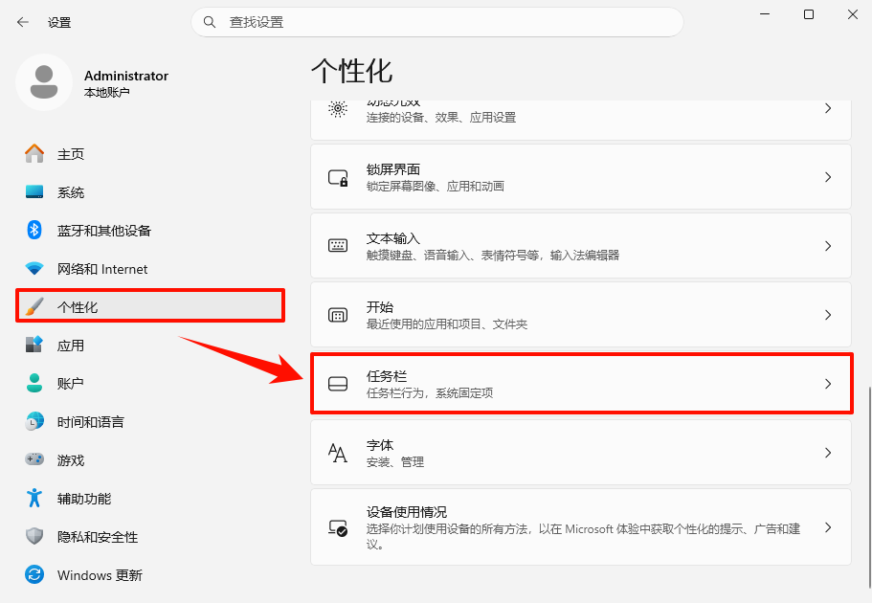Click the 锁屏界面 lock screen icon
Viewport: 872px width, 603px height.
(x=338, y=177)
